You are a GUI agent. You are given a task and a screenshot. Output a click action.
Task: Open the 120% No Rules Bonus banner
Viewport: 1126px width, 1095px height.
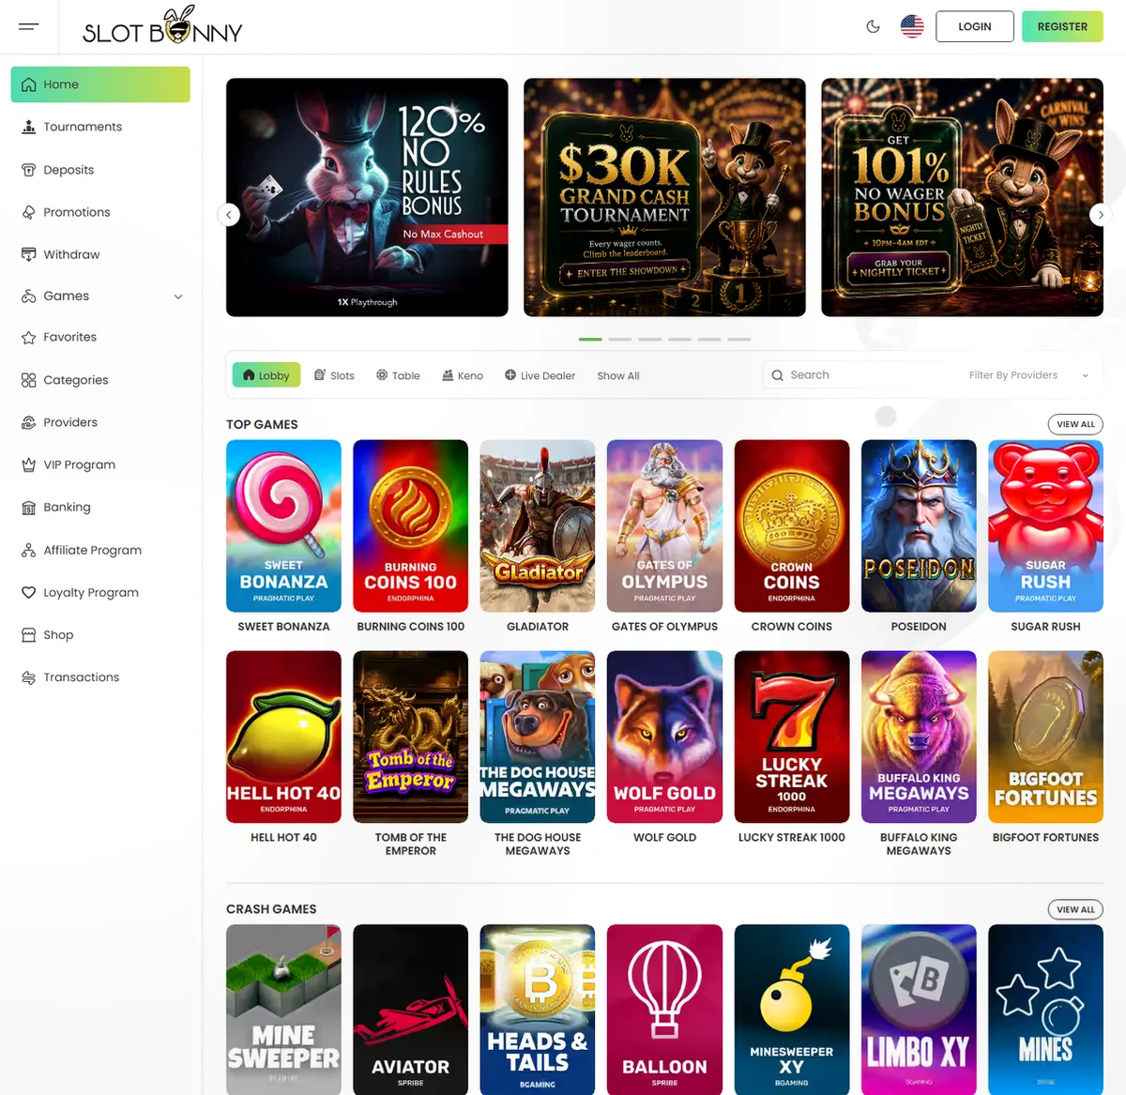(x=367, y=197)
